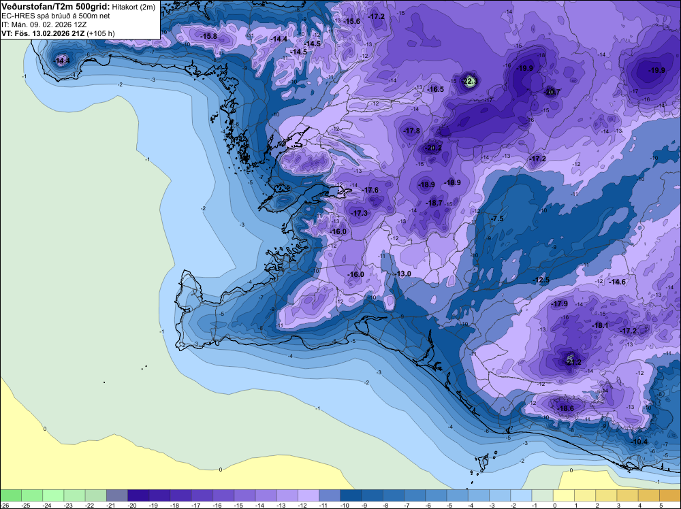Select the light blue legend swatch labeled -2
Viewport: 681px width, 509px height.
(x=521, y=495)
